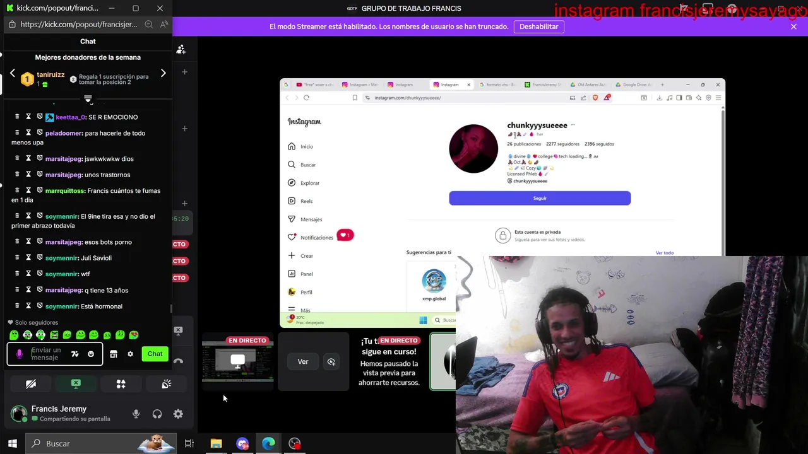
Task: Click '2396 seguidos' on Instagram profile
Action: click(599, 144)
